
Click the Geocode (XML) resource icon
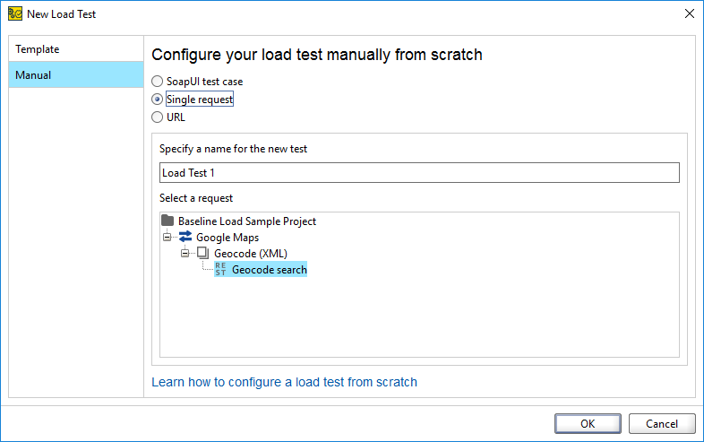pos(203,253)
